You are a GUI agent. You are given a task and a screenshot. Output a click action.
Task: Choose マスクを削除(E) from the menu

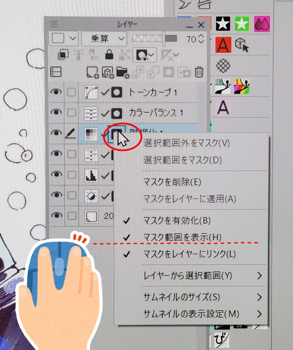pyautogui.click(x=172, y=182)
